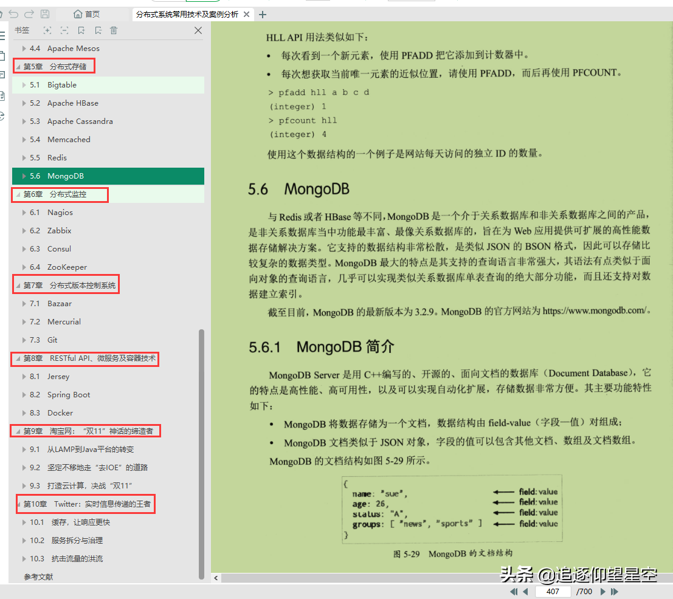
Task: Collapse the 第7章 分布式版本控制系统 triangle
Action: (x=18, y=285)
